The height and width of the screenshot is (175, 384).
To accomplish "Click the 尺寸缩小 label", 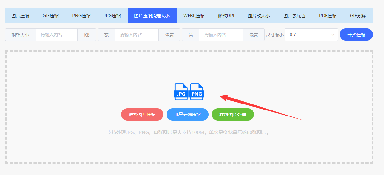I will (274, 35).
